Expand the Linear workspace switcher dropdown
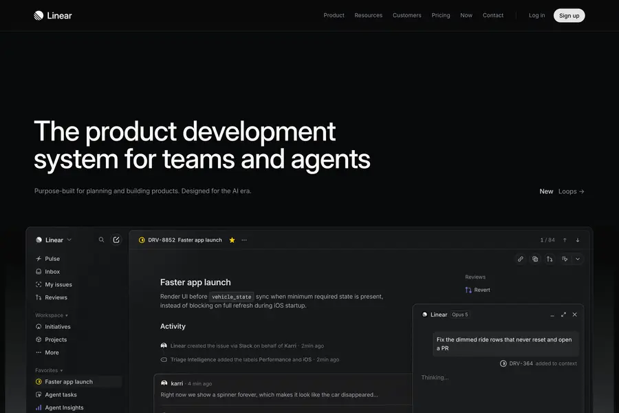This screenshot has height=413, width=619. click(54, 240)
